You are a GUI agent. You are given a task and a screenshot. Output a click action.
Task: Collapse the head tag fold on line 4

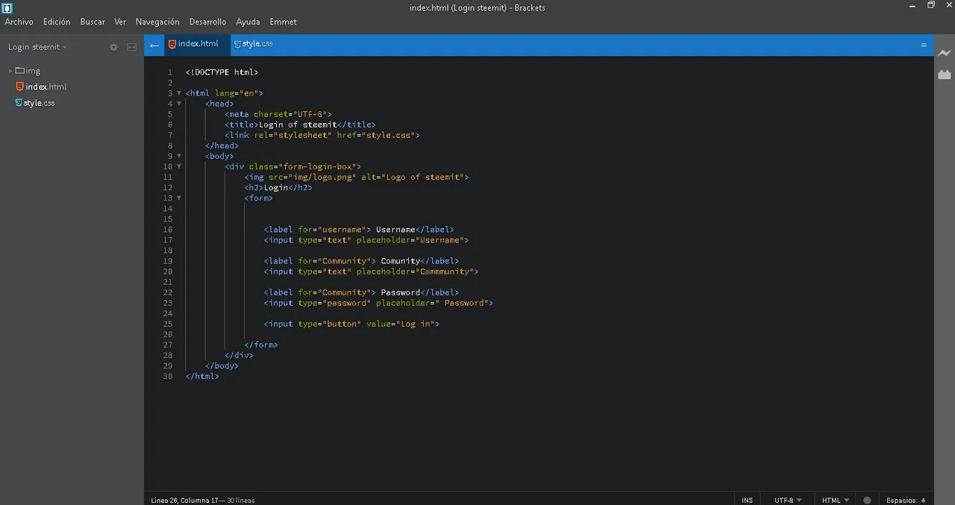tap(179, 104)
